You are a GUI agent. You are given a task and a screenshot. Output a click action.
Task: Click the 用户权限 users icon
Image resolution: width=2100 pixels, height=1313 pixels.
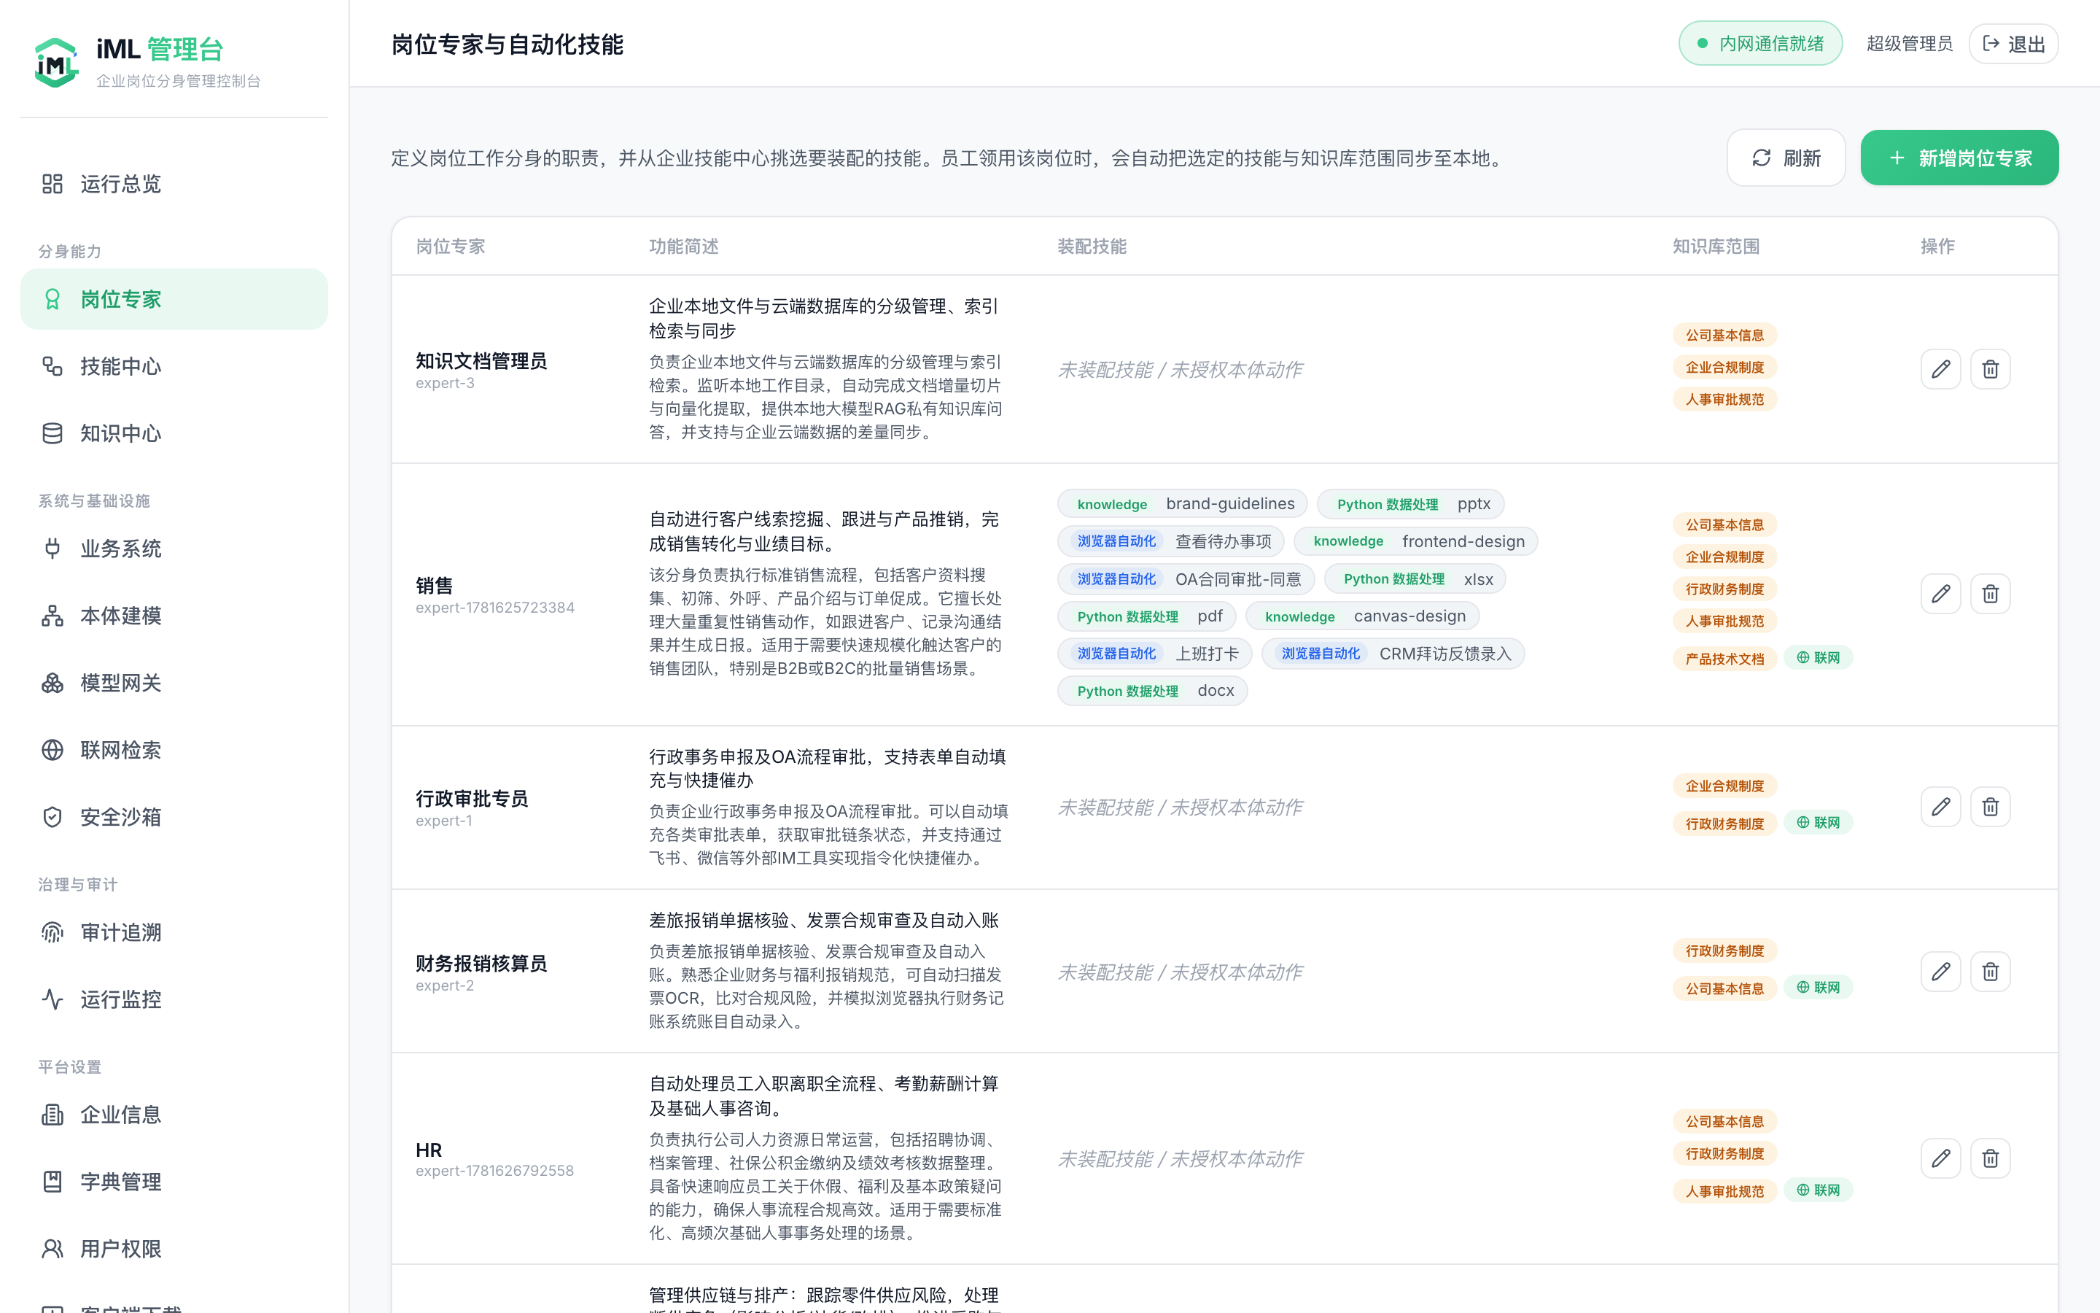tap(52, 1249)
